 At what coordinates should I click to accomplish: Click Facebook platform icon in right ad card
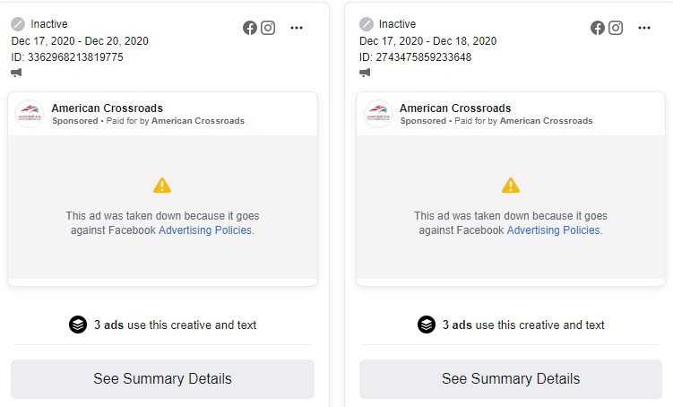pyautogui.click(x=598, y=28)
